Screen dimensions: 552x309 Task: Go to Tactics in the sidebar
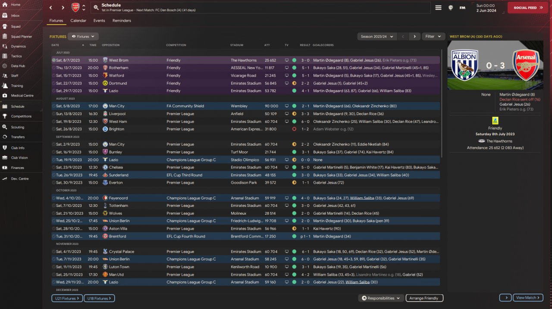(5, 56)
